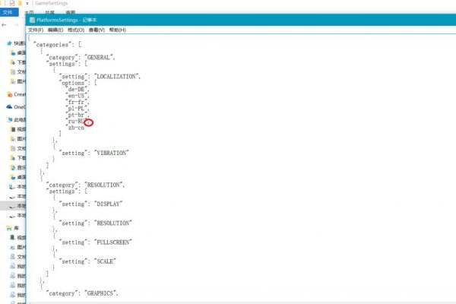
Task: Click the "fr-fr" locale line
Action: click(x=78, y=102)
